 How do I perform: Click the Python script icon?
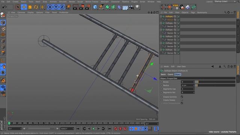(x=187, y=7)
